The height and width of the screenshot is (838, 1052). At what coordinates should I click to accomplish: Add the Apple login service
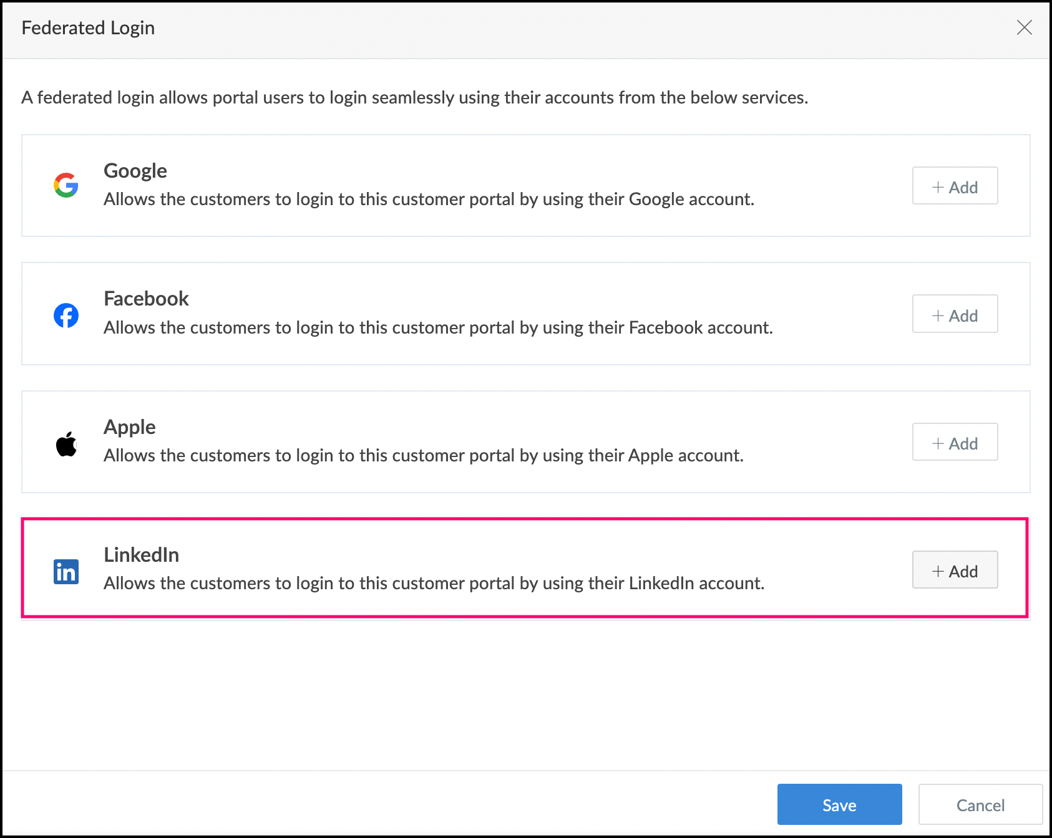point(955,442)
